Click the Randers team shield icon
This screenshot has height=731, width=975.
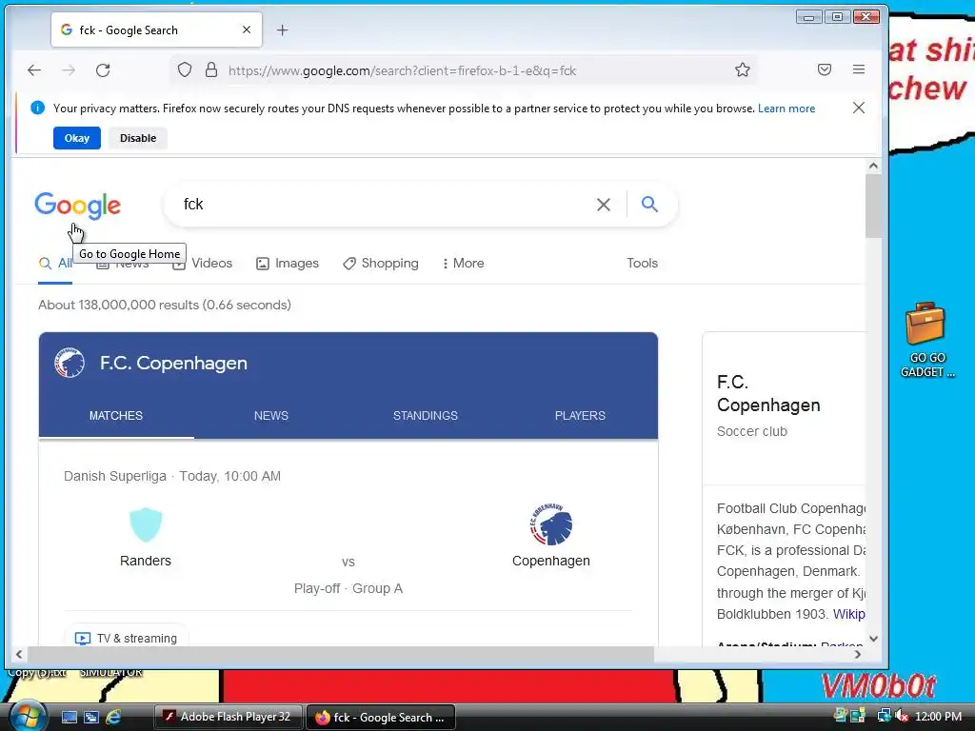pyautogui.click(x=146, y=524)
